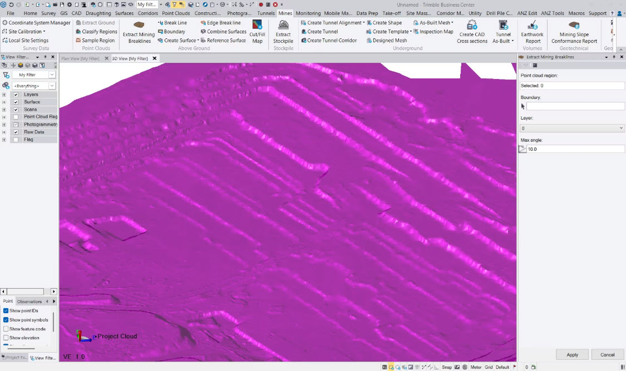
Task: Click Create Shape tool
Action: coord(384,23)
